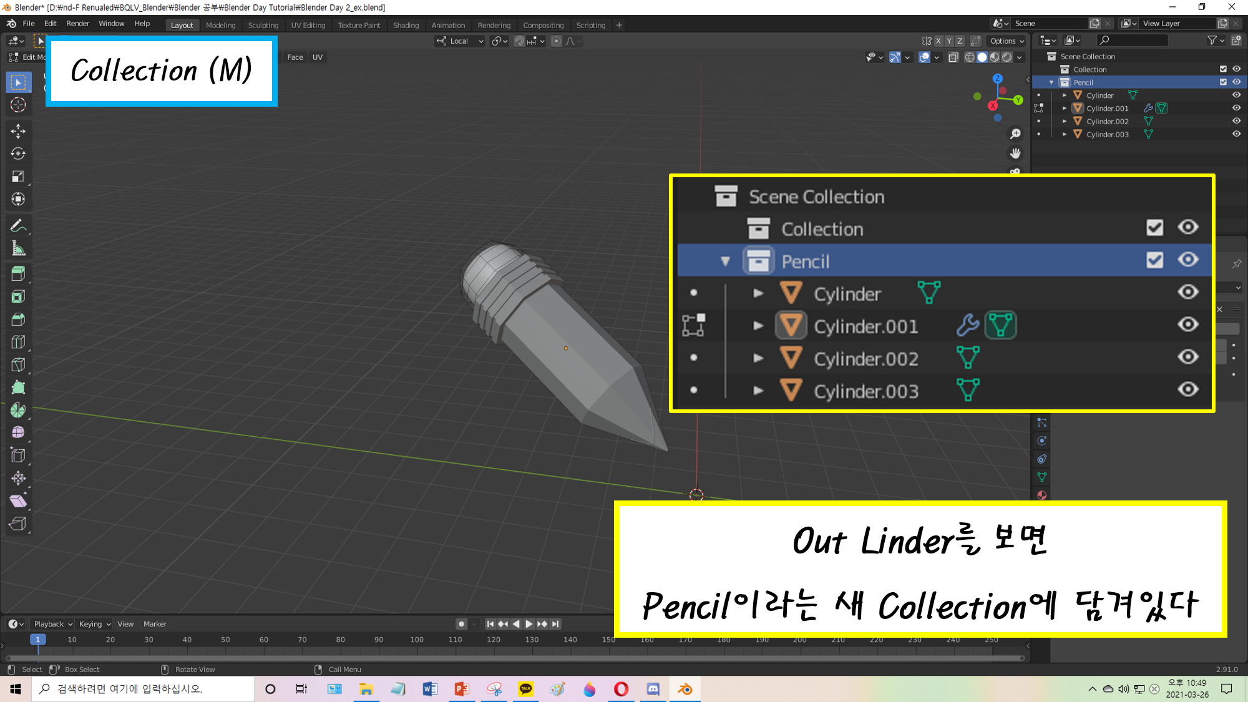Viewport: 1248px width, 702px height.
Task: Open the Local transform orientation dropdown
Action: [x=460, y=41]
